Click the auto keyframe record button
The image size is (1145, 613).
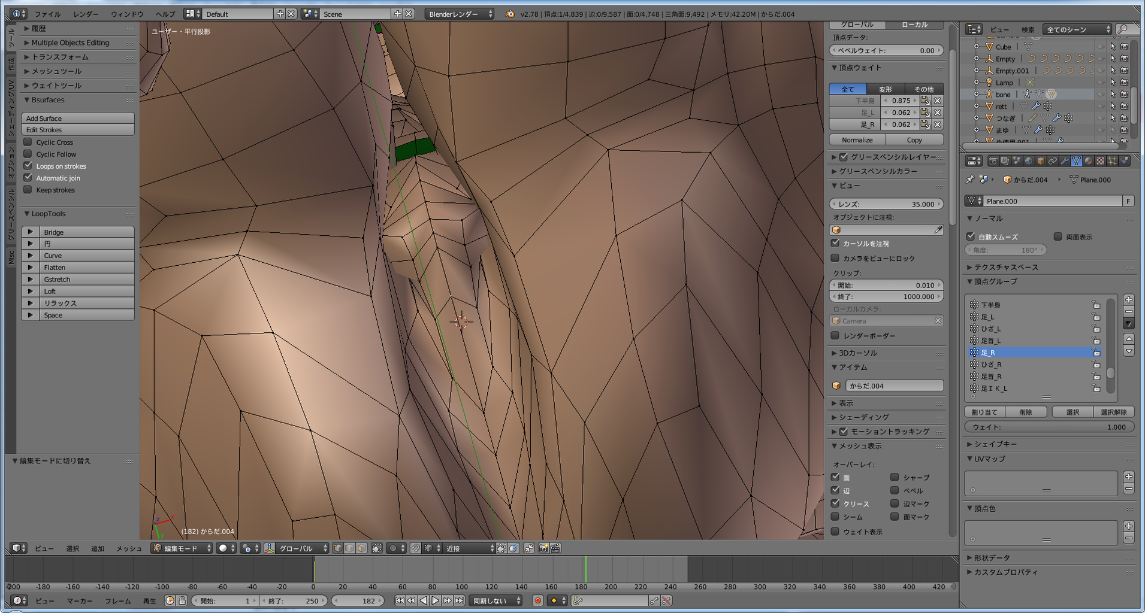537,600
